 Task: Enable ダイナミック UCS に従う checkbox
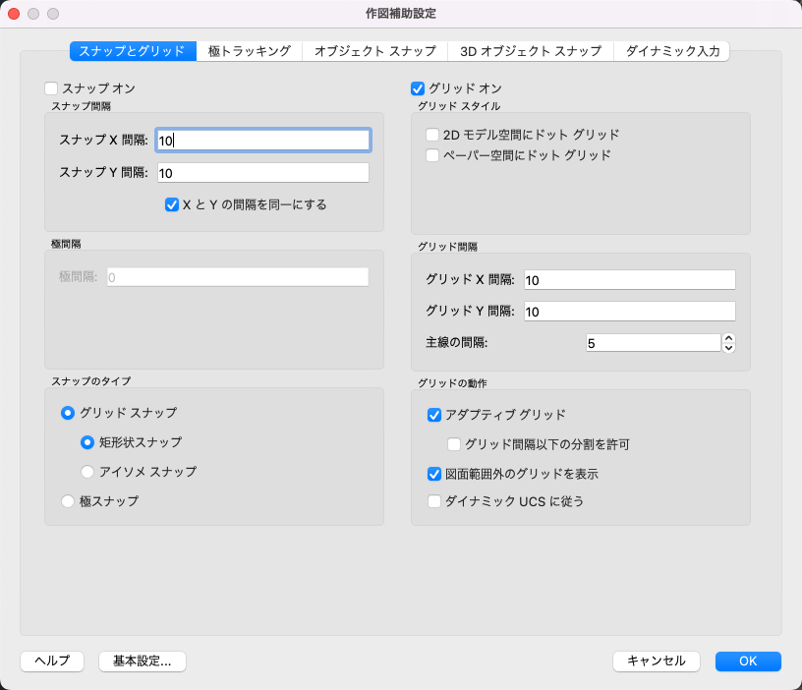[x=435, y=501]
